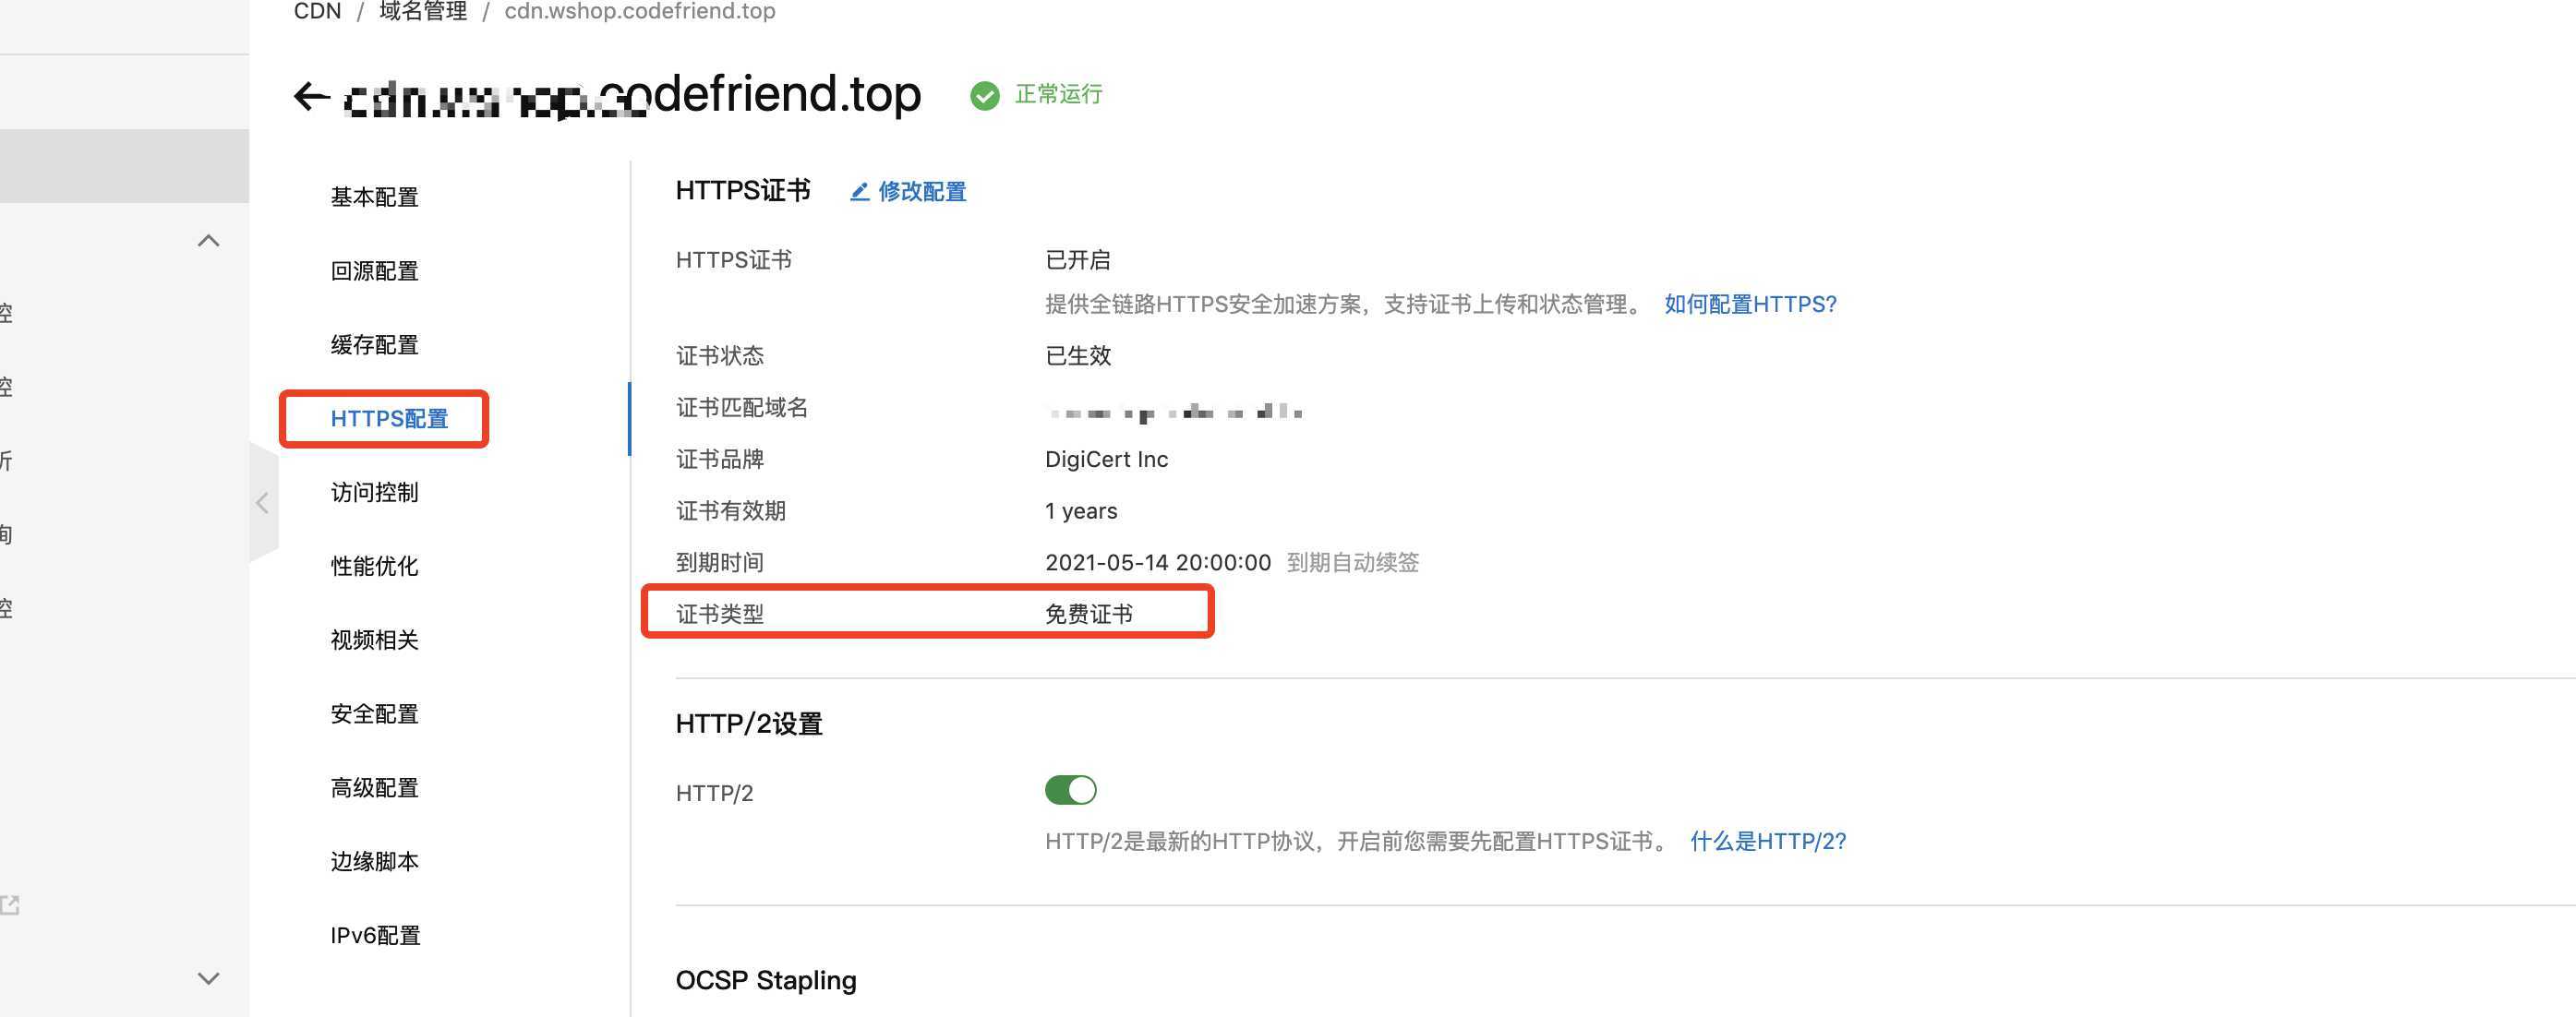Screen dimensions: 2576x1017
Task: Open the 如何配置HTTPS? help link
Action: tap(1750, 304)
